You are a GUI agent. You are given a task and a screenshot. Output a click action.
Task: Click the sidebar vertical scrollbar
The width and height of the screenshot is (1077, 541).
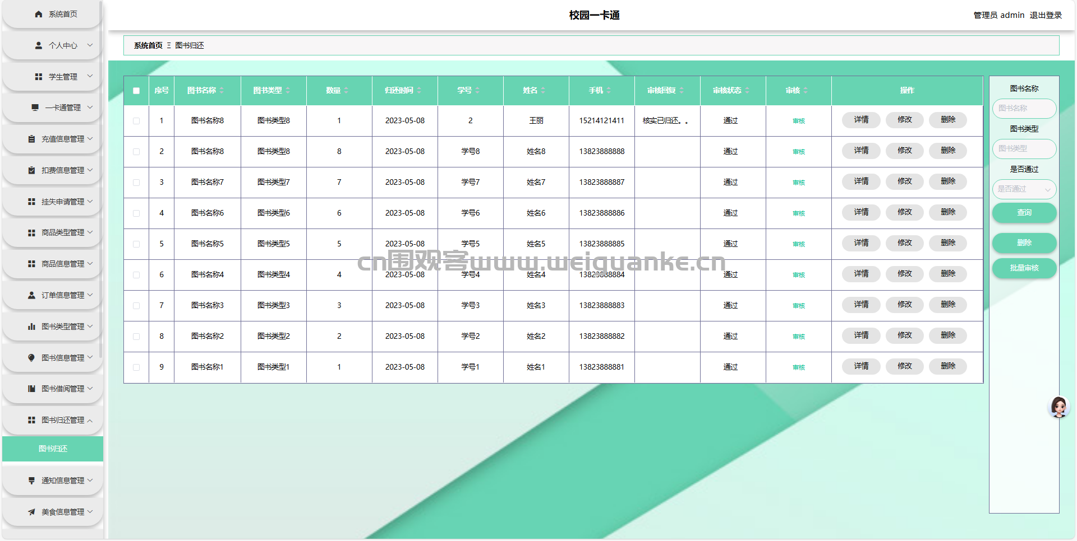tap(100, 179)
